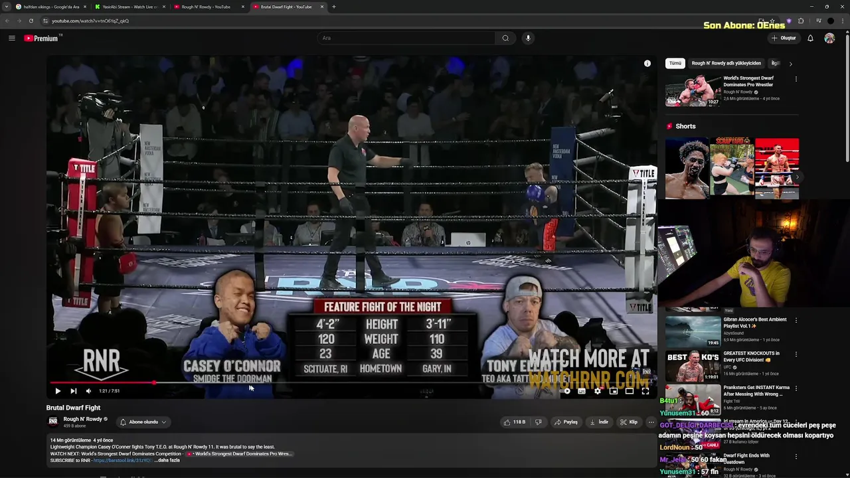Click the search magnifier button

tap(505, 38)
